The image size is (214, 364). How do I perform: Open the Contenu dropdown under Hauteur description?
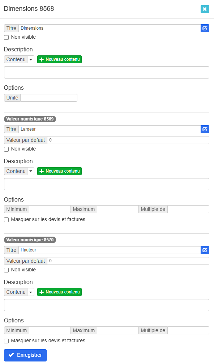pos(31,292)
